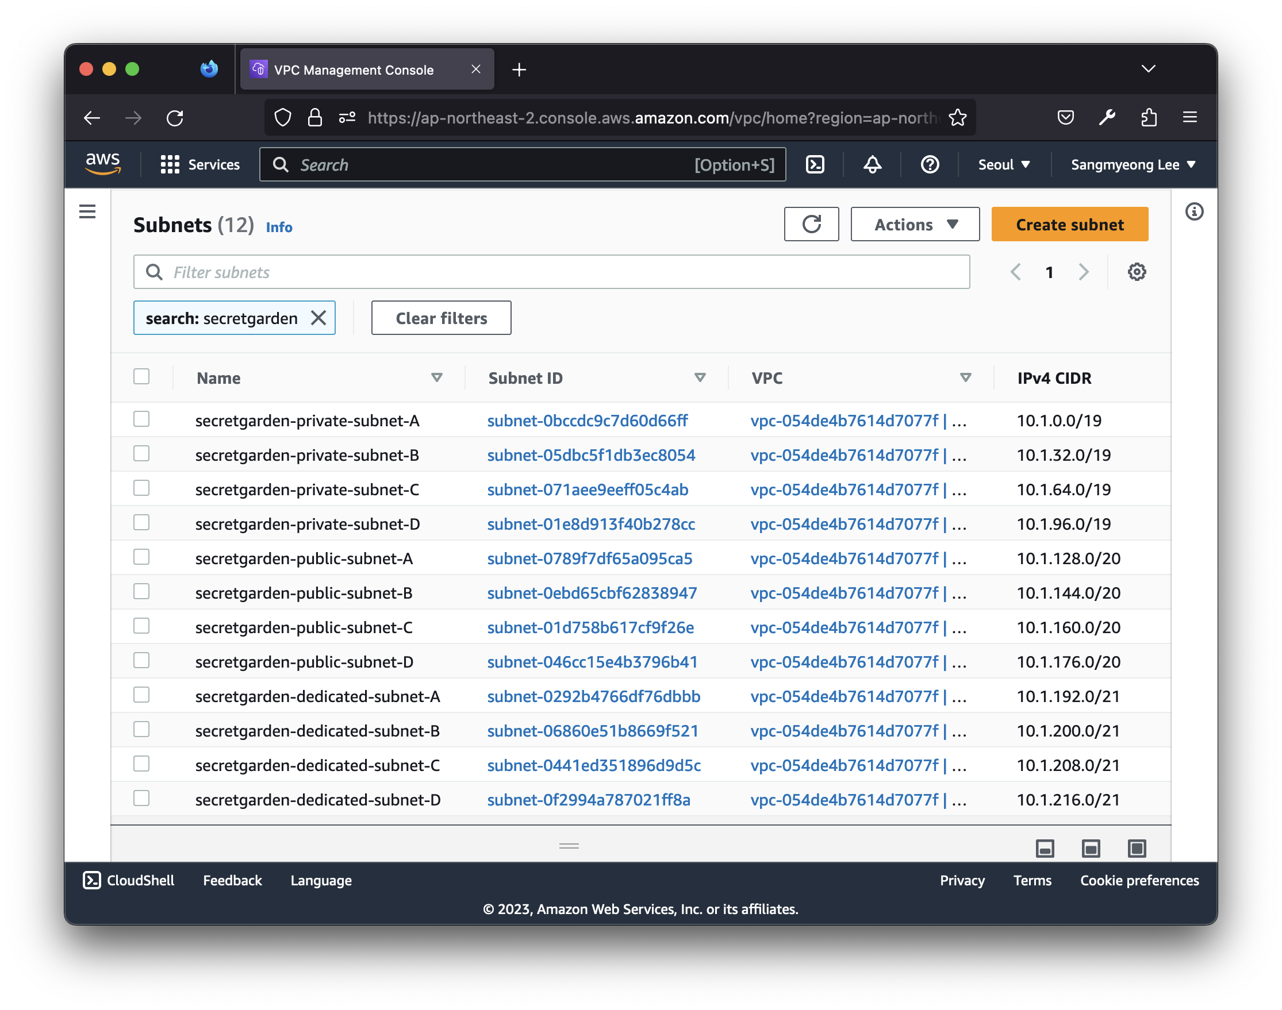Open the Sangmyeong Lee account menu

coord(1133,164)
